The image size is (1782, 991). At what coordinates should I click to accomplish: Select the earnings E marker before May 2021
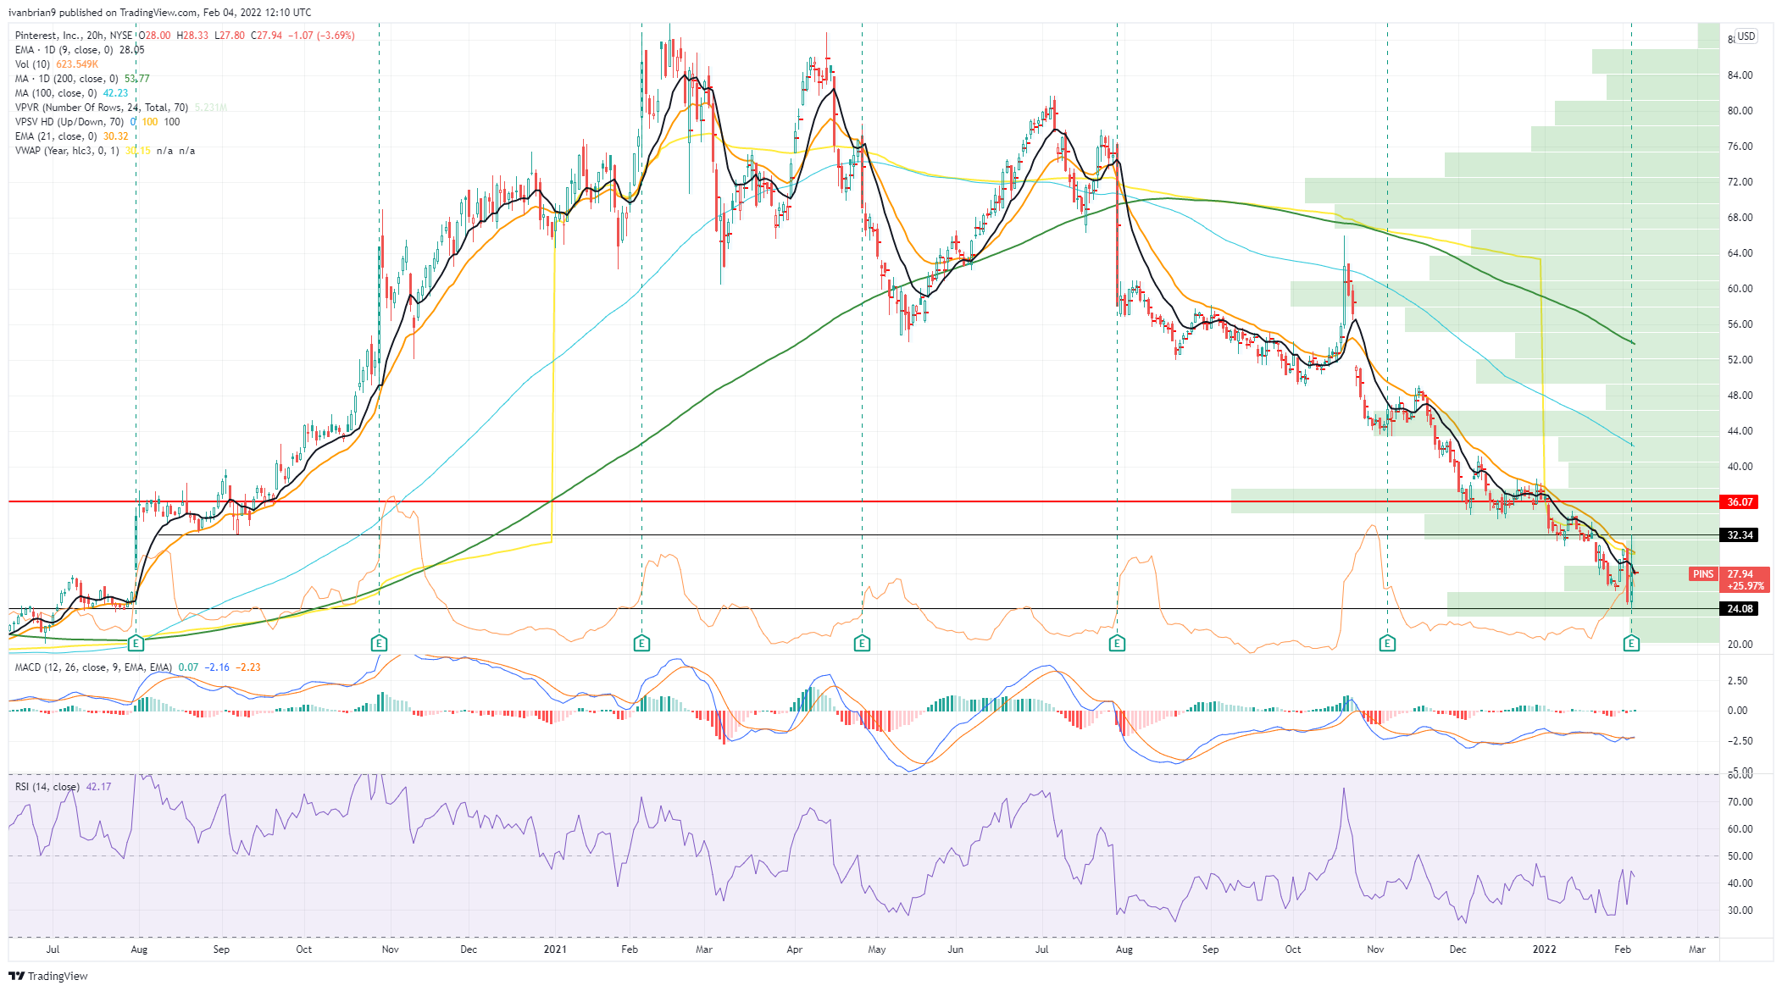(x=862, y=644)
